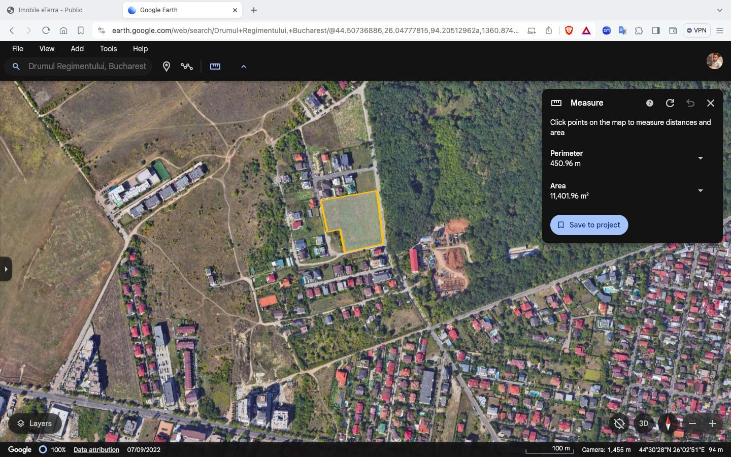This screenshot has width=731, height=457.
Task: Open the Data attribution link
Action: pyautogui.click(x=96, y=449)
